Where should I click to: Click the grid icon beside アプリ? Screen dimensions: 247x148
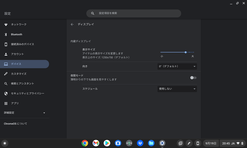(x=6, y=103)
